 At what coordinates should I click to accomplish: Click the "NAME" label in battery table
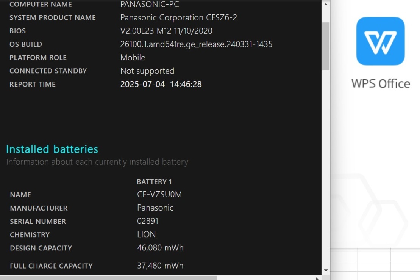20,195
